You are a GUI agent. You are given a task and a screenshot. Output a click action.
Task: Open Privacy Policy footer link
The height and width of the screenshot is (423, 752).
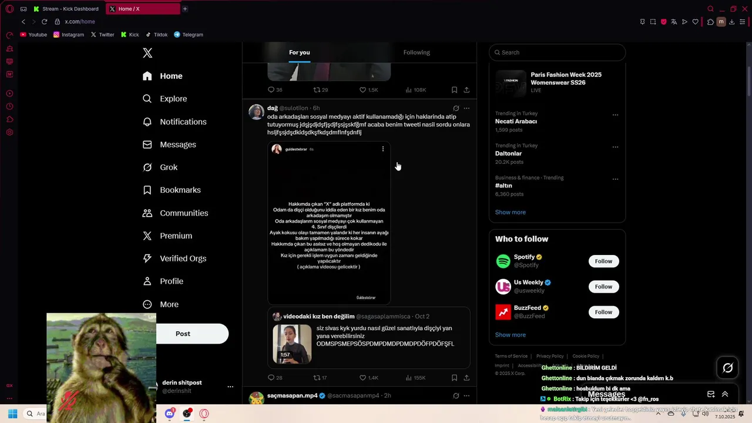550,356
